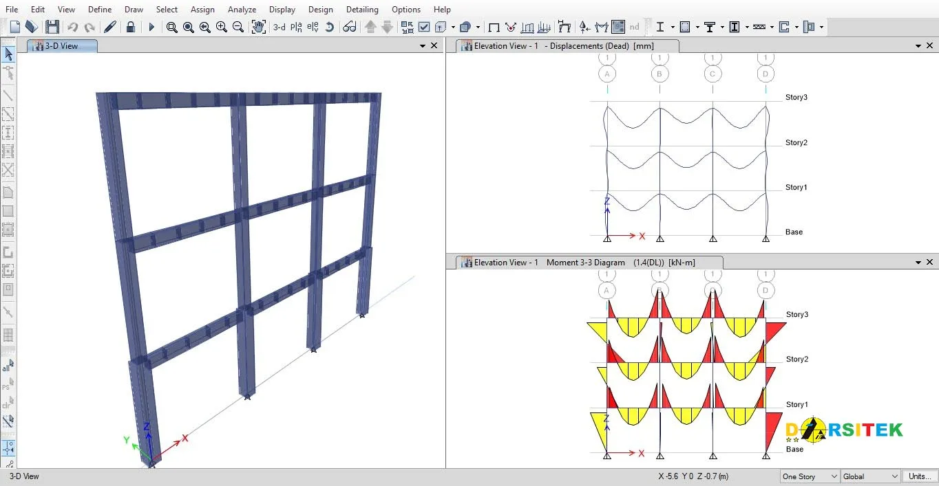This screenshot has width=939, height=486.
Task: Click the glasses perspective toggle icon
Action: (x=350, y=27)
